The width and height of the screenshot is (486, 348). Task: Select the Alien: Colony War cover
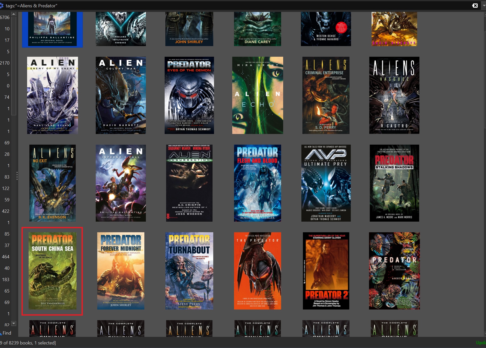click(x=121, y=95)
